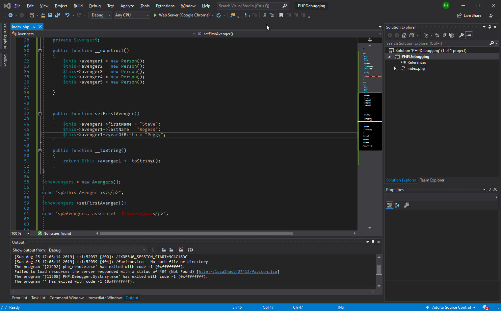
Task: Collapse the setFirstAvenger function fold marker
Action: coord(40,114)
